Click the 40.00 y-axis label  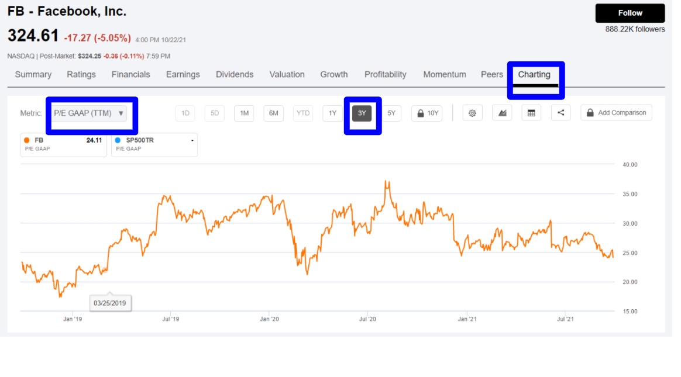tap(630, 165)
